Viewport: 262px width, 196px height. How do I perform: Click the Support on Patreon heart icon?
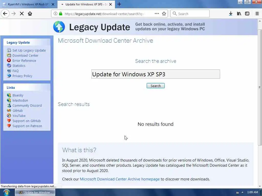coord(9,126)
